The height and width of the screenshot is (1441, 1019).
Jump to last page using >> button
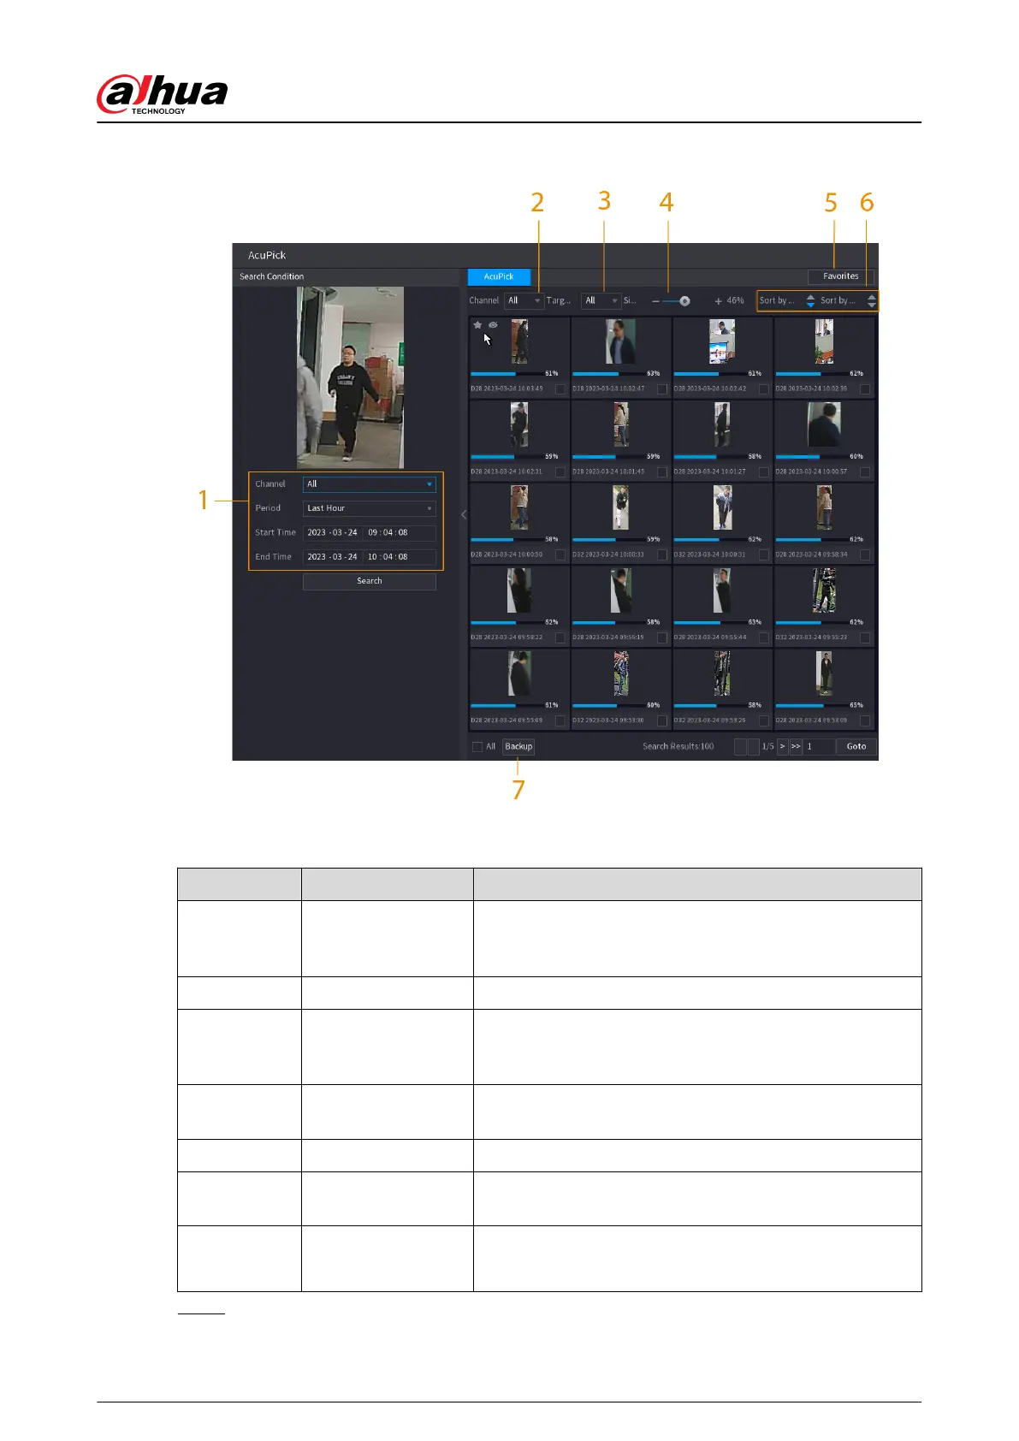click(x=796, y=747)
